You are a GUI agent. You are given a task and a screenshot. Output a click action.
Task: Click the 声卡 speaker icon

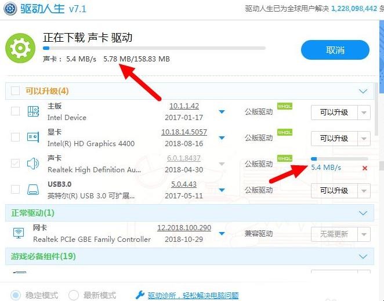pyautogui.click(x=33, y=164)
